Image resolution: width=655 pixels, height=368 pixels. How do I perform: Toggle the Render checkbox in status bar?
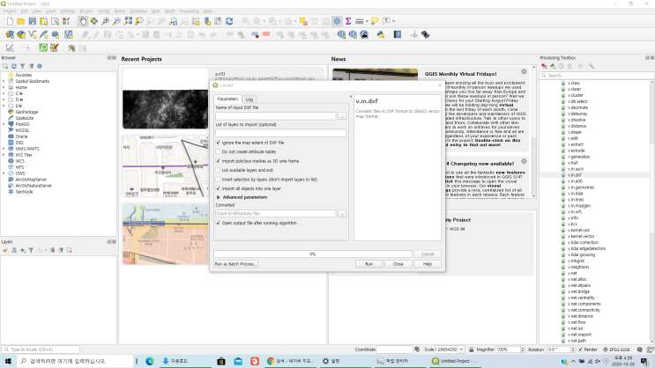[580, 350]
